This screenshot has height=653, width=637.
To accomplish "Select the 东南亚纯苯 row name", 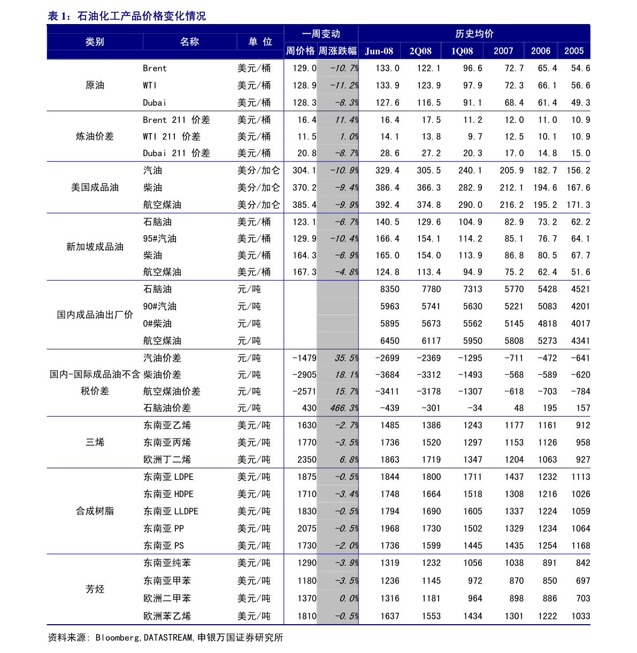I will (167, 563).
